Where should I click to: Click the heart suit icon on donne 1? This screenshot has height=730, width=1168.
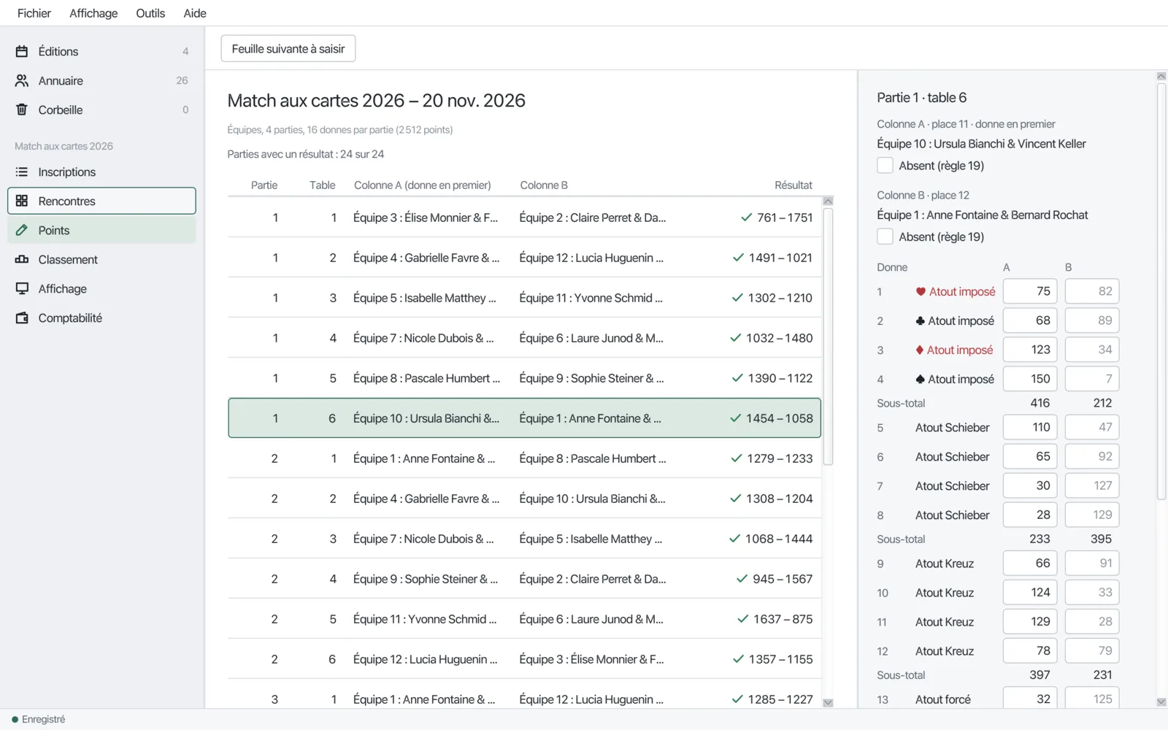click(921, 291)
